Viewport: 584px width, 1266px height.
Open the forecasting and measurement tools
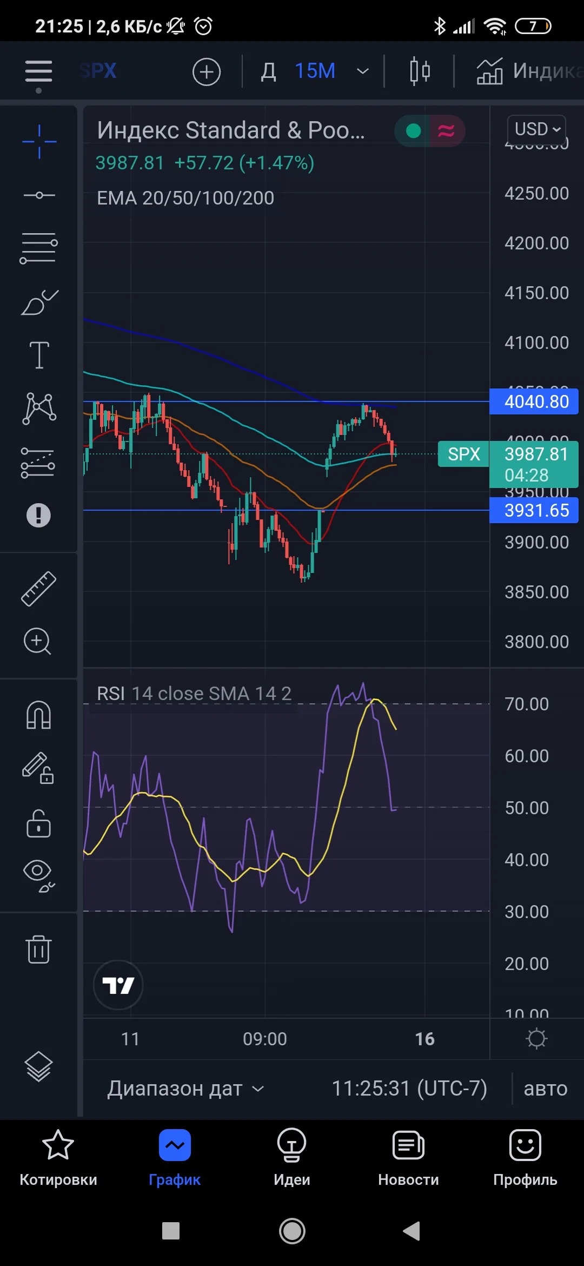pos(38,463)
